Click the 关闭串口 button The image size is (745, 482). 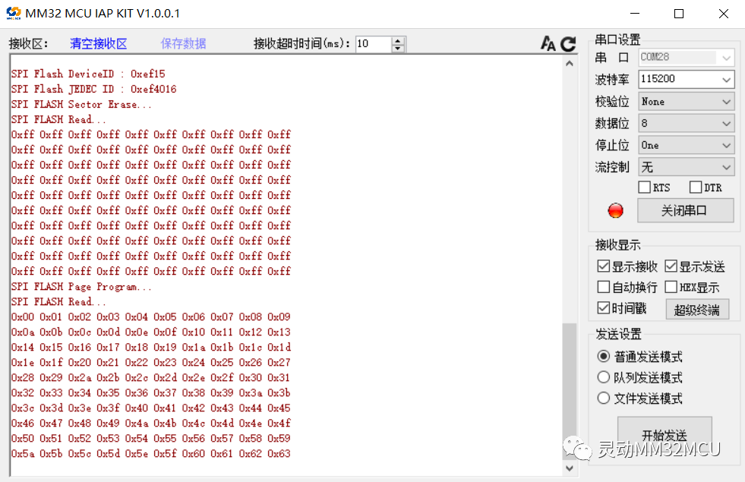(685, 210)
